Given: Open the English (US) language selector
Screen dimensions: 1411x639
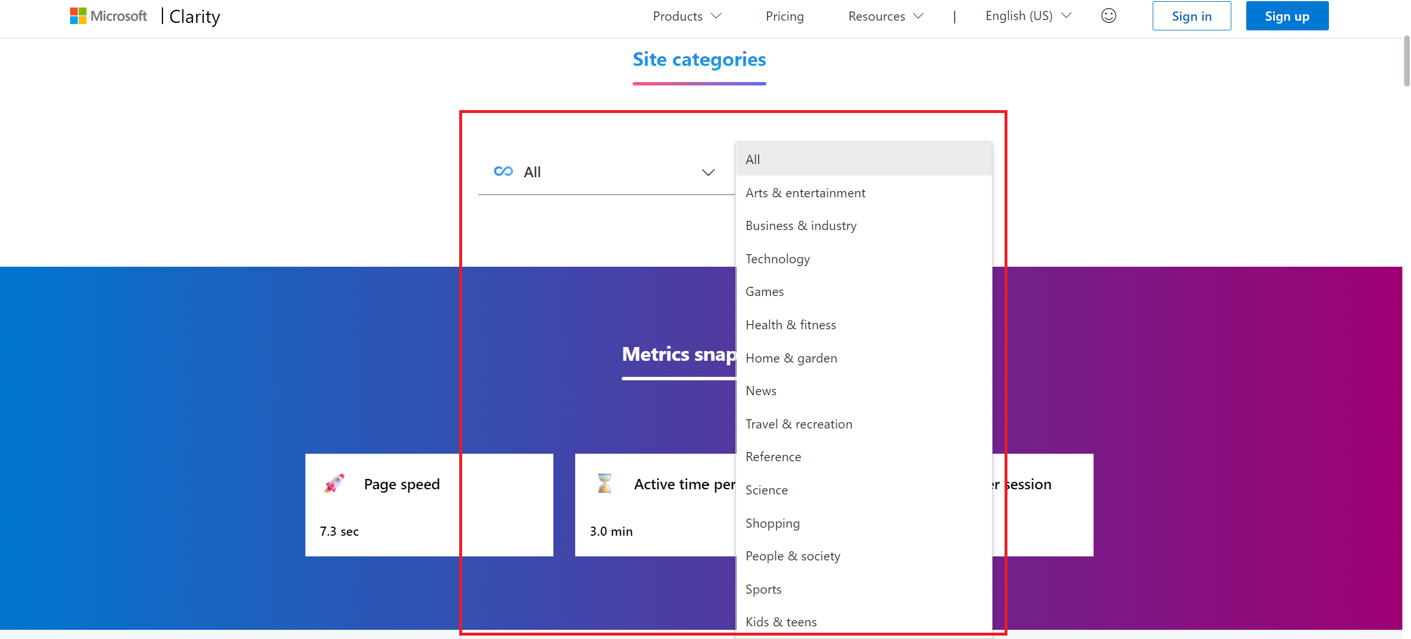Looking at the screenshot, I should tap(1028, 16).
